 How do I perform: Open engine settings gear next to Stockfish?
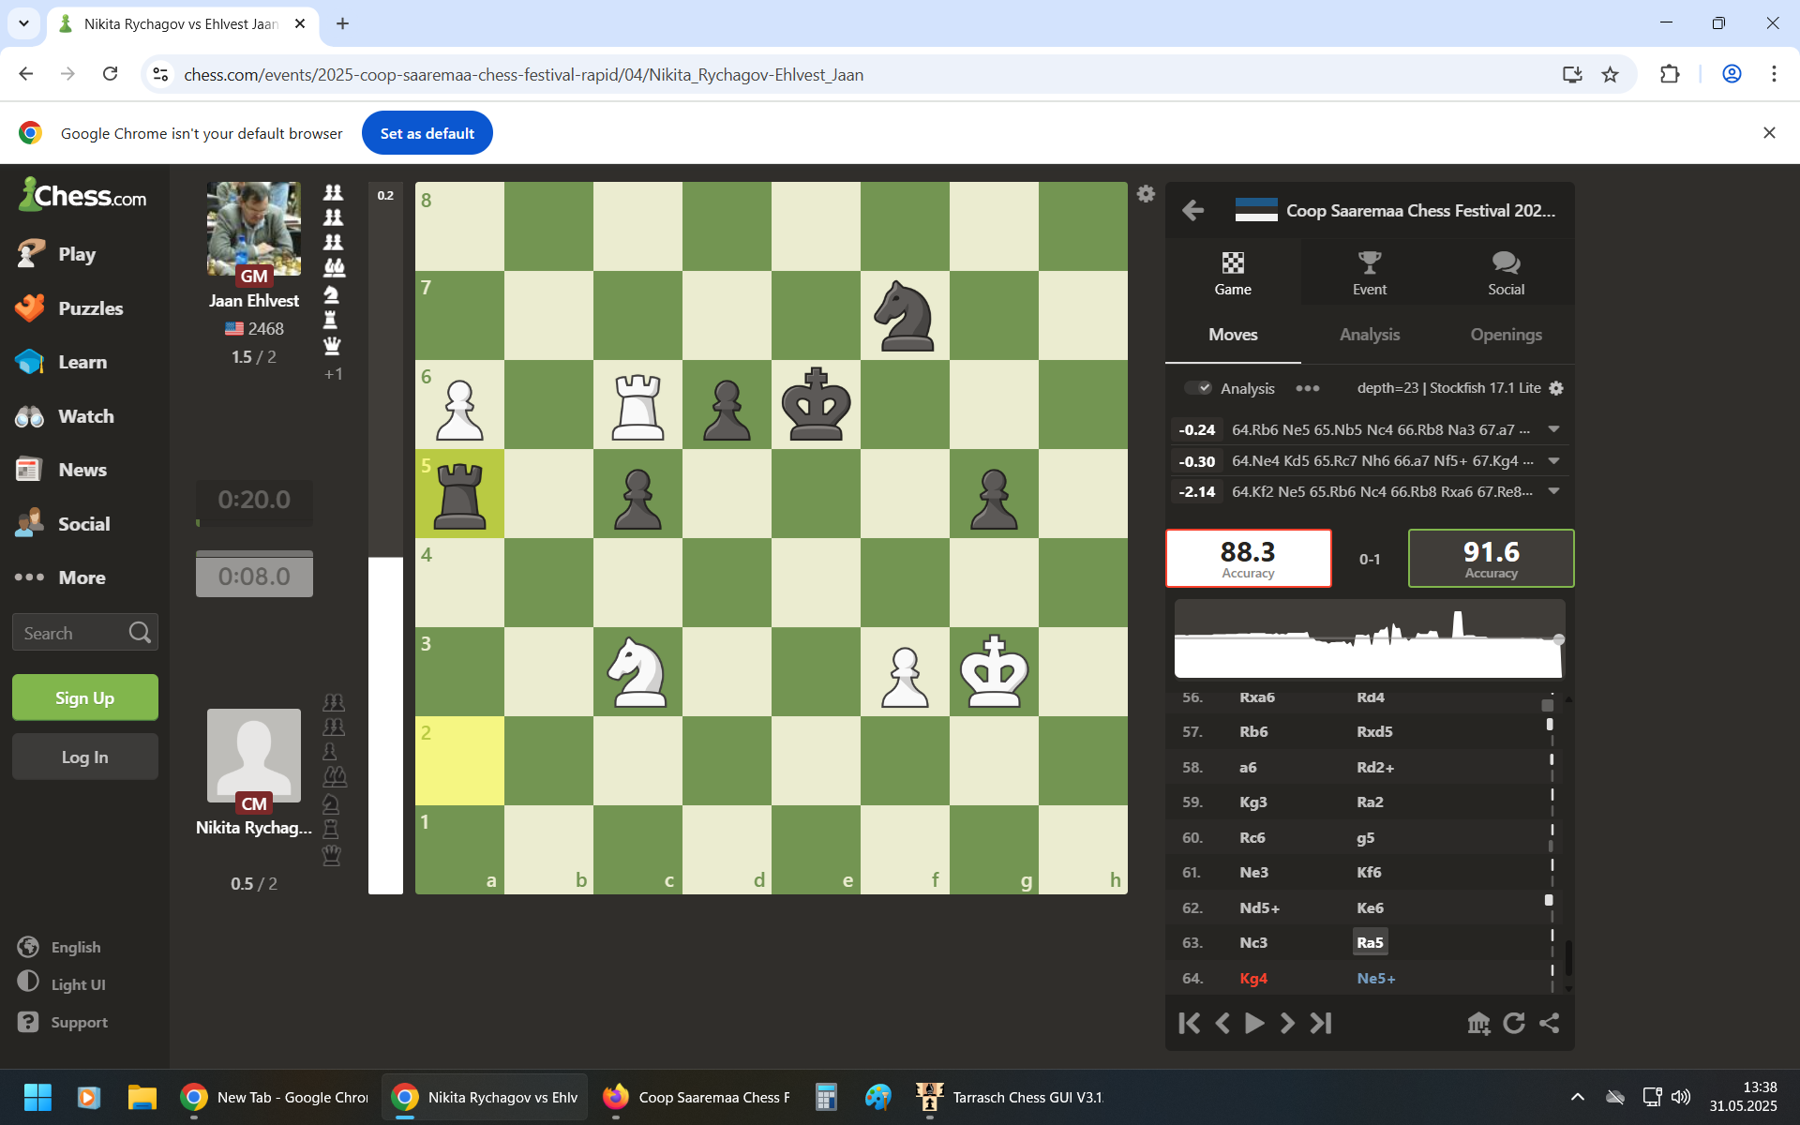[1556, 388]
